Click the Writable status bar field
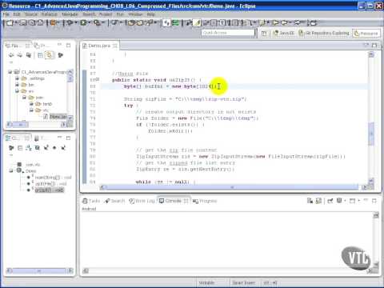 click(207, 282)
